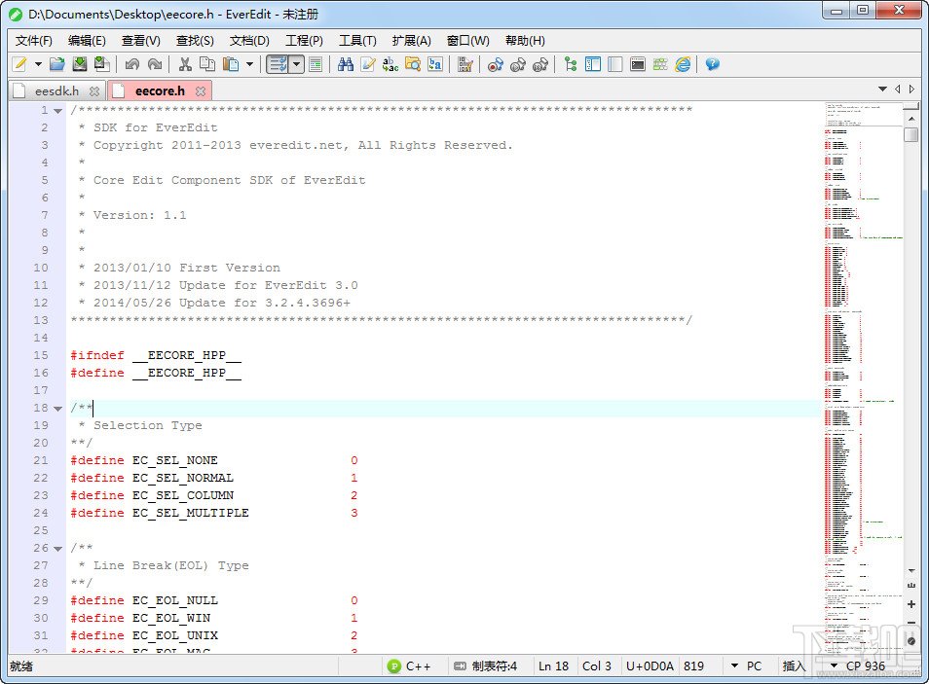Open the folder-with-magnifier search icon
The width and height of the screenshot is (929, 684).
tap(413, 64)
